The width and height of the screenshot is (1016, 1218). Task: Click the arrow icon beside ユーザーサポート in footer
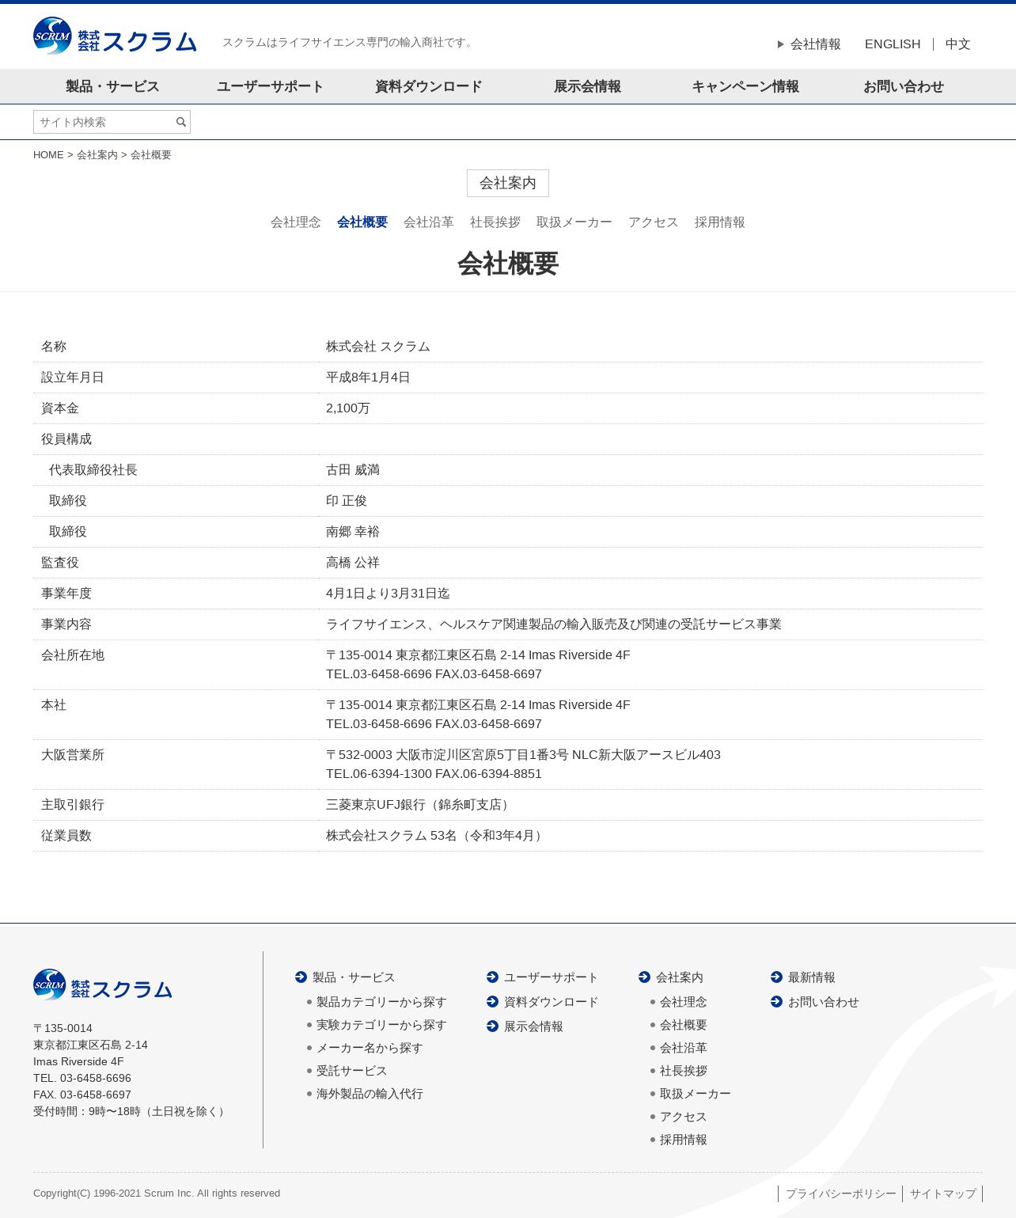pyautogui.click(x=493, y=977)
